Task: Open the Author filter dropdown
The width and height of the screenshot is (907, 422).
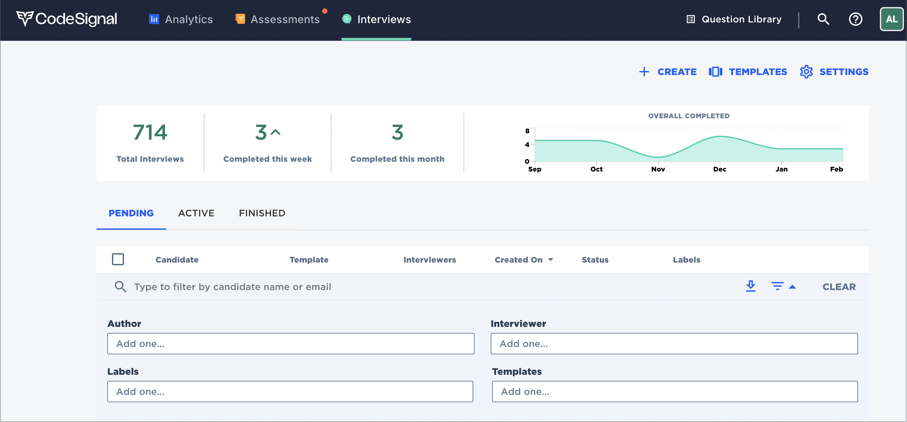Action: [x=291, y=344]
